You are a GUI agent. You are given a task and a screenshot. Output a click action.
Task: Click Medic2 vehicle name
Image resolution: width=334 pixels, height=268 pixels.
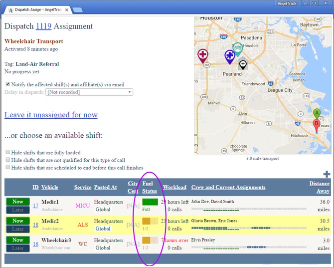50,221
